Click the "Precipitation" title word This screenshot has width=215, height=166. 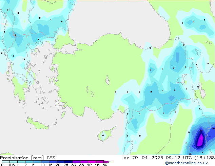tap(14, 158)
